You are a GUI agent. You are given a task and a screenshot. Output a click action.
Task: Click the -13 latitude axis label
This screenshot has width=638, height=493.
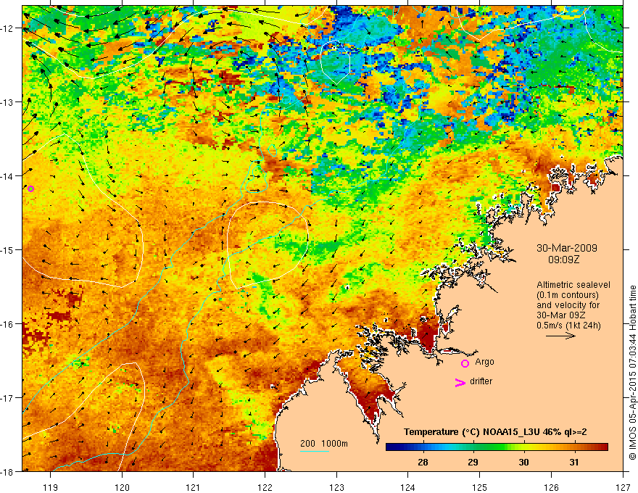click(x=7, y=102)
